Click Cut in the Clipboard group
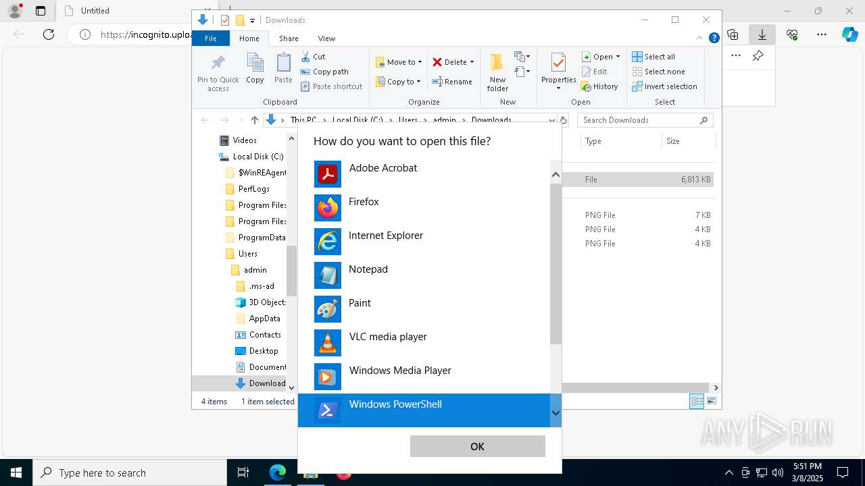The image size is (865, 486). (x=313, y=57)
